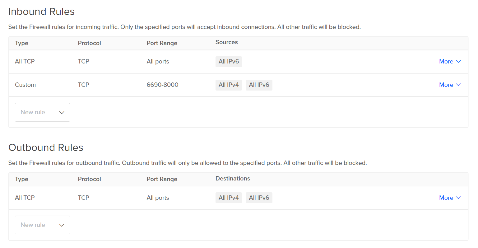The height and width of the screenshot is (248, 478).
Task: Click the Type column header in Inbound Rules
Action: click(21, 43)
